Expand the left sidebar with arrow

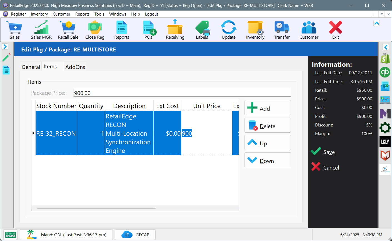pos(5,47)
